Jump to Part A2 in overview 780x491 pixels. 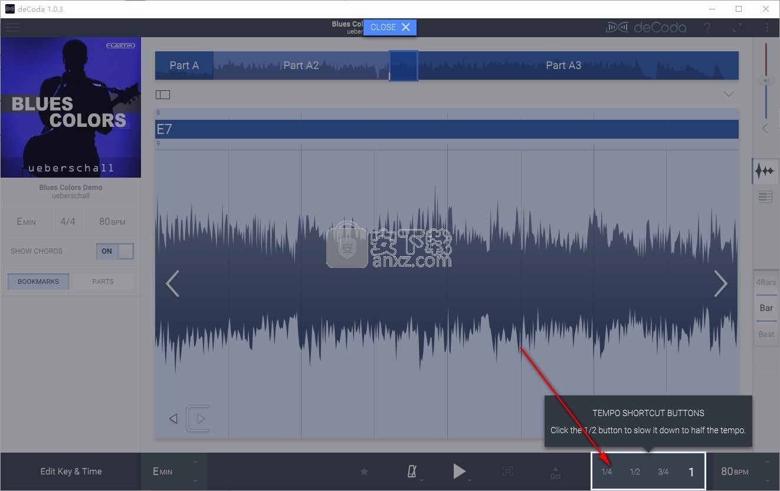coord(301,66)
